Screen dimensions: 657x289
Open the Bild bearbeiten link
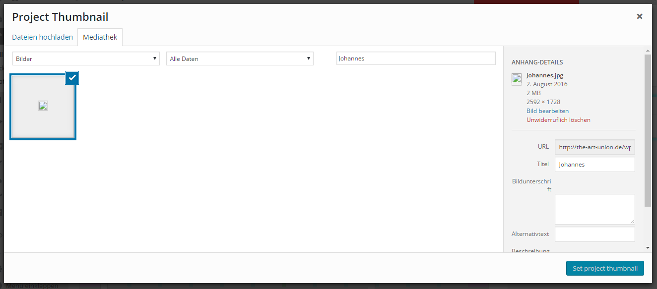(x=547, y=111)
